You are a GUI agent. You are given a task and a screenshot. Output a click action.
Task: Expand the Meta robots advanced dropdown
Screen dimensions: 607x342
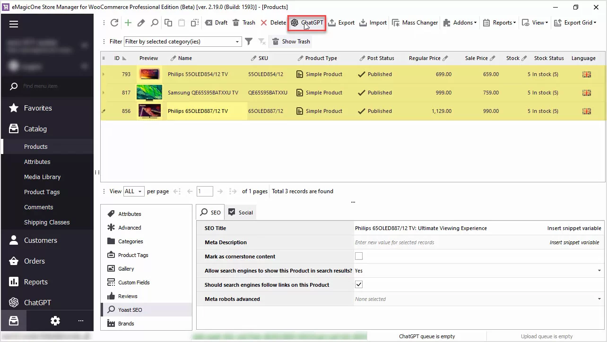point(599,299)
